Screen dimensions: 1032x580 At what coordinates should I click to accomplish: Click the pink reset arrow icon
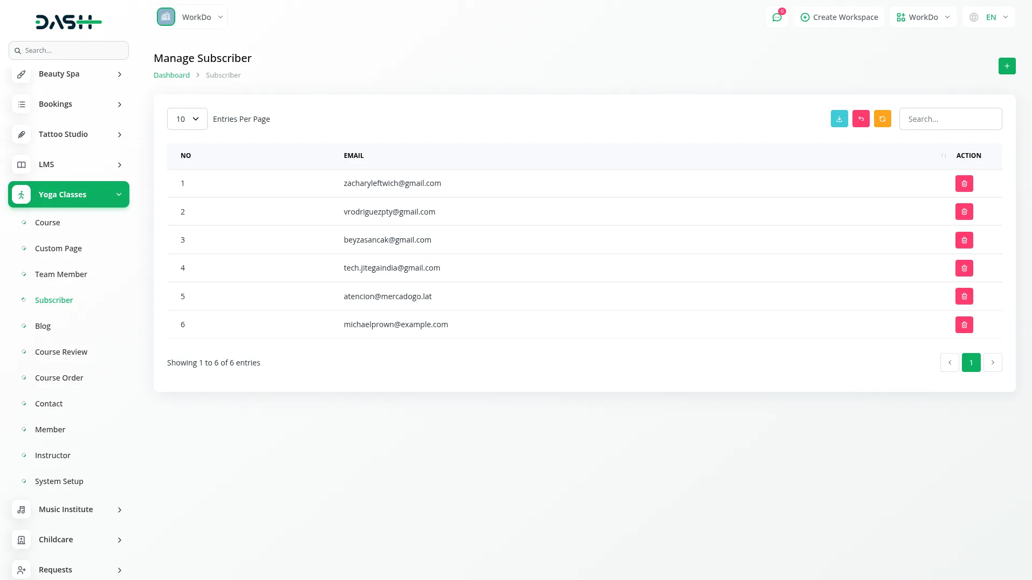861,119
